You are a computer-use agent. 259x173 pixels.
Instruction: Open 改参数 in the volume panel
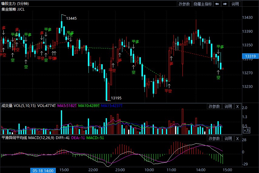214,106
